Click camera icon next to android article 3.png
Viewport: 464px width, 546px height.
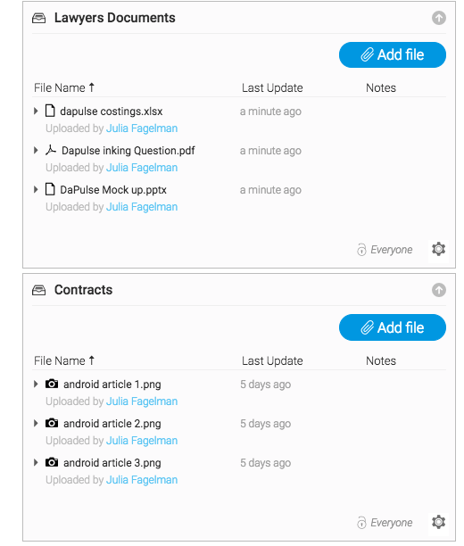pos(52,462)
